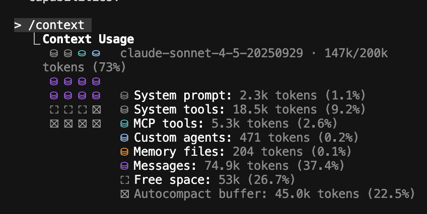Viewport: 427px width, 214px height.
Task: Click the gray System prompt legend icon
Action: coord(124,95)
